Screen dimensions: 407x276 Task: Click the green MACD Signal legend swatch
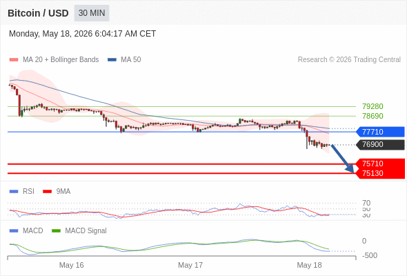(x=56, y=231)
